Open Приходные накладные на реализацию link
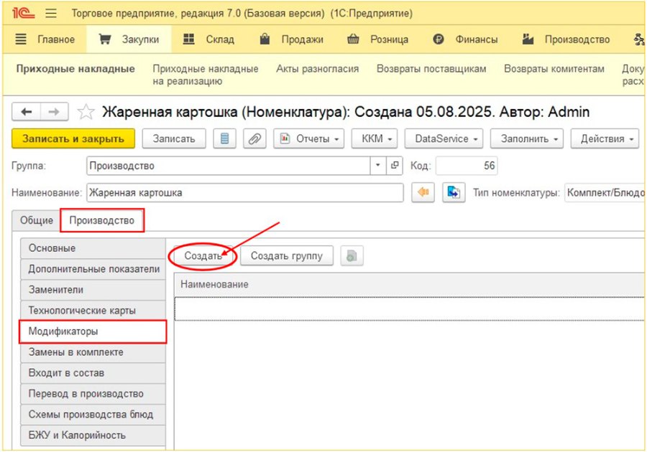This screenshot has height=452, width=647. pos(206,75)
